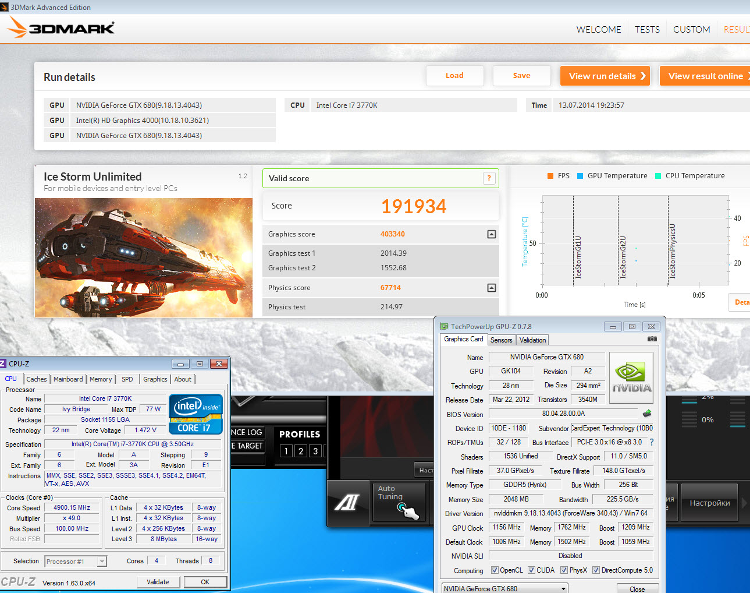Click BIOS version save chip icon
Viewport: 750px width, 593px height.
pos(647,414)
